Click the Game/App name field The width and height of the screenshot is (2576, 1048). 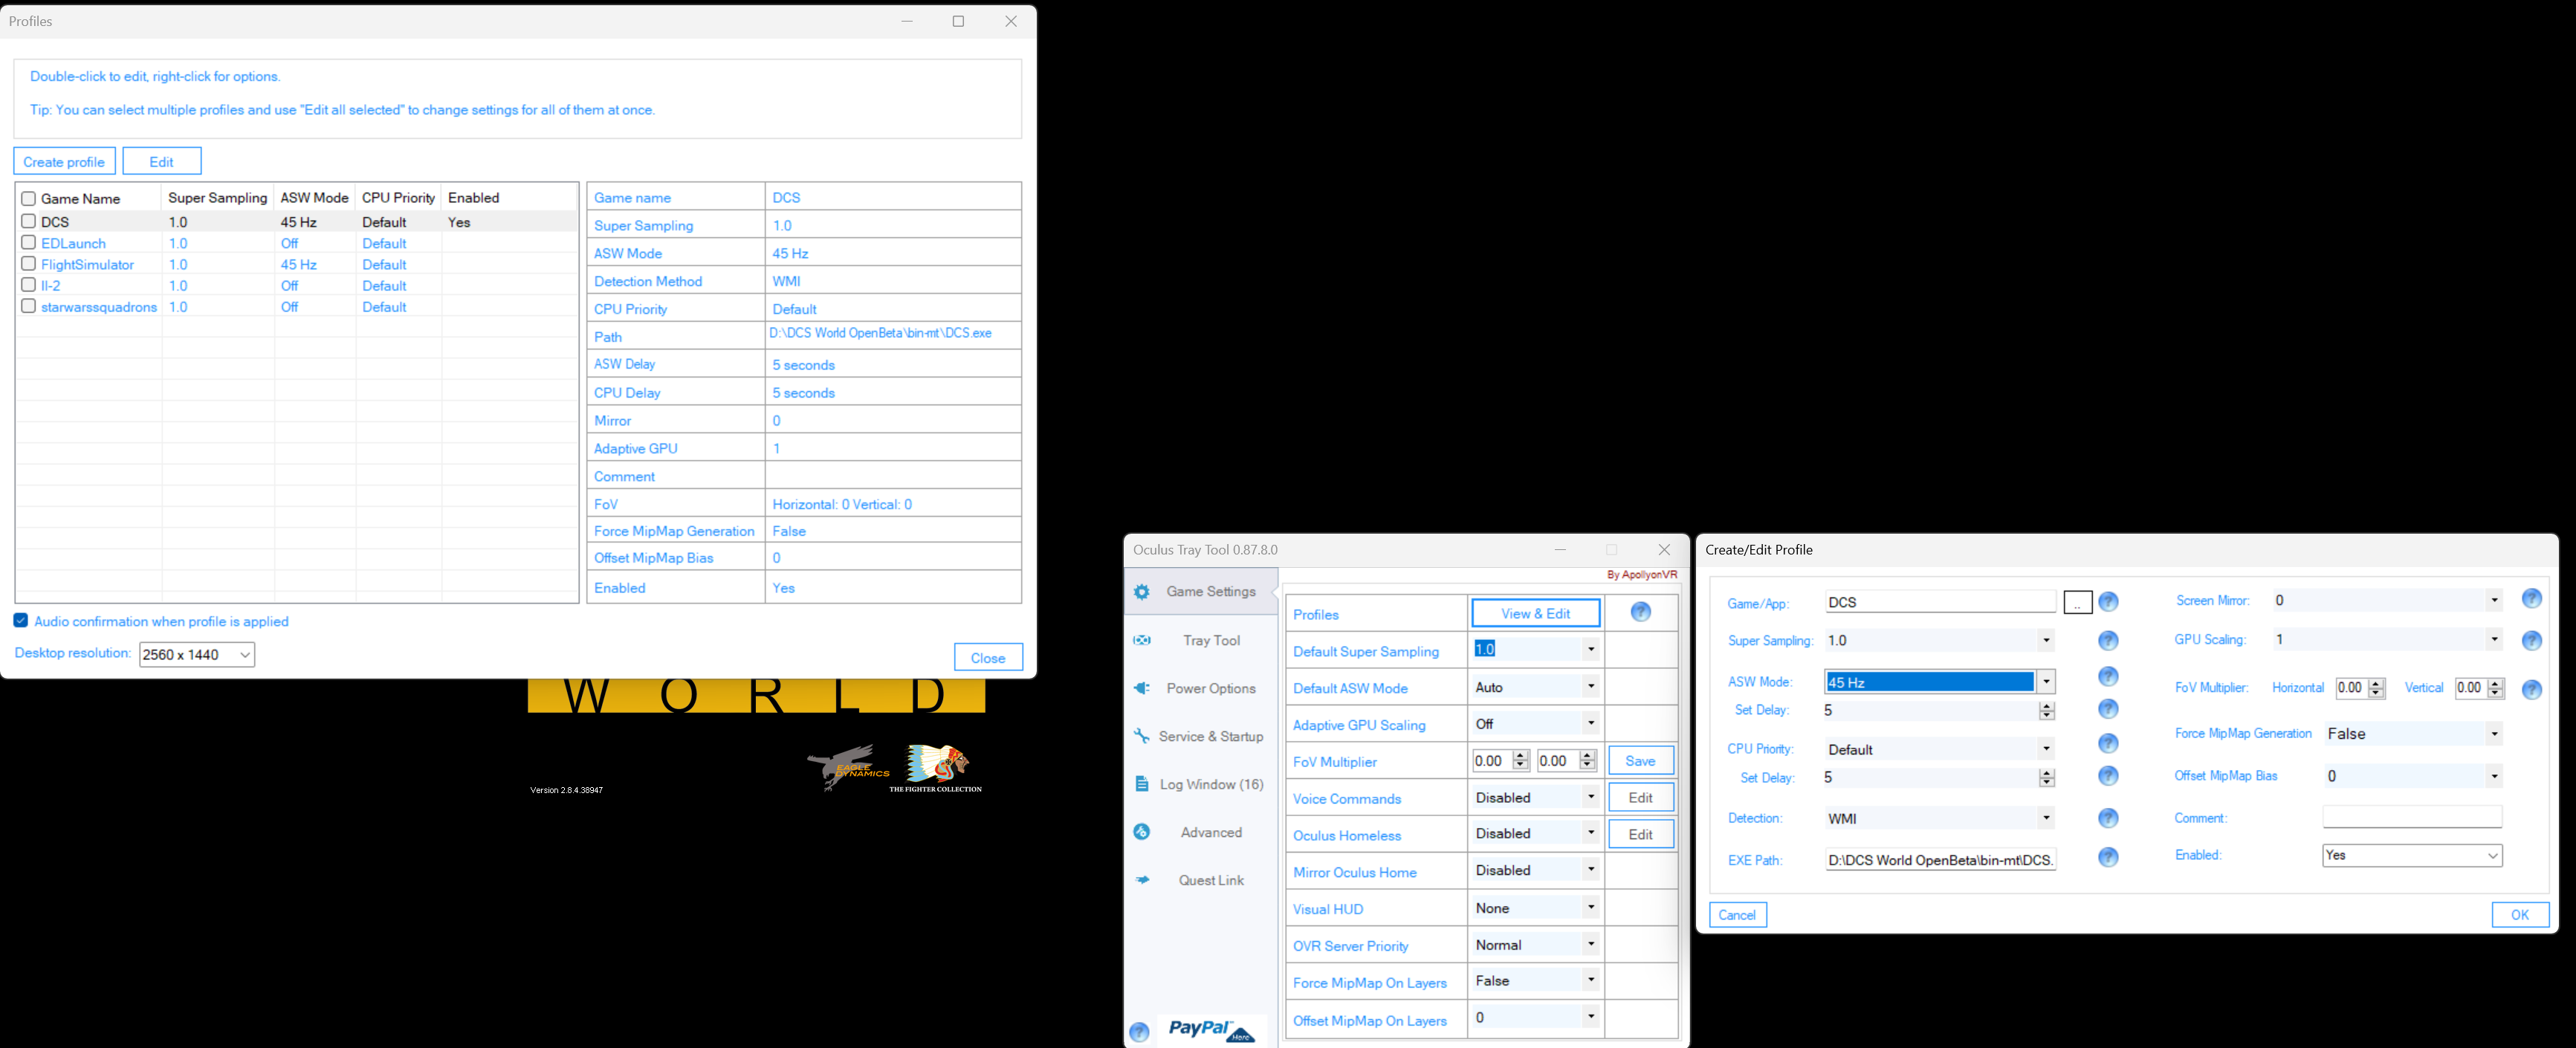(1940, 602)
